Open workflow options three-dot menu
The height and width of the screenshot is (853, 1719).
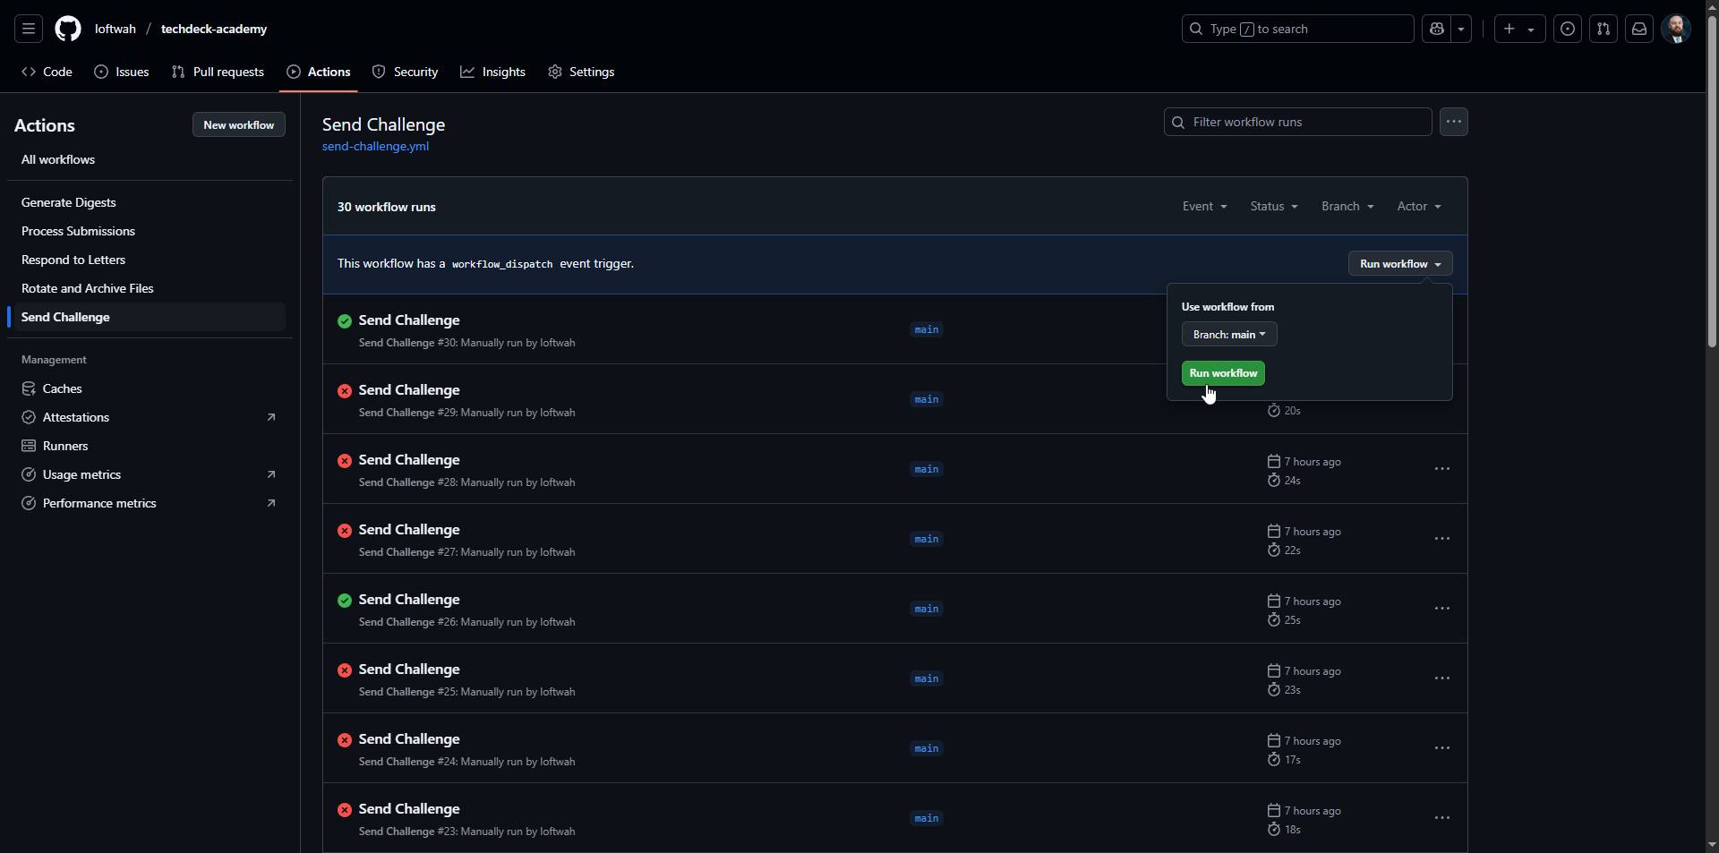click(x=1454, y=122)
